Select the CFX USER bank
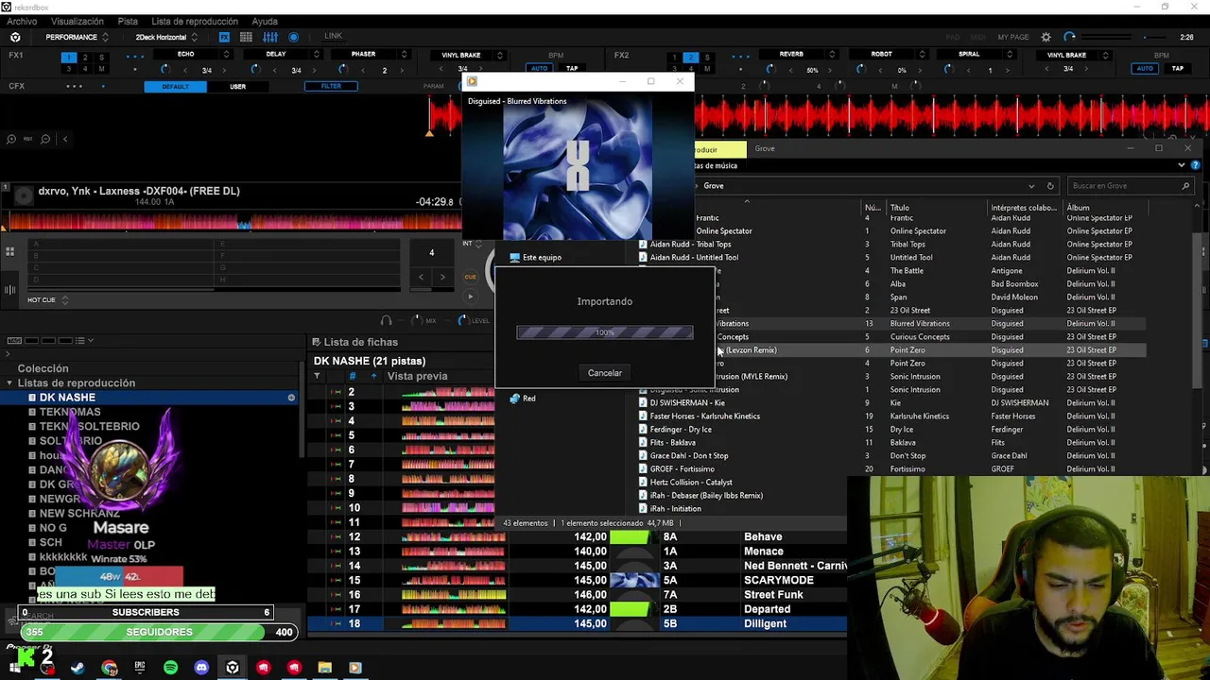 237,86
